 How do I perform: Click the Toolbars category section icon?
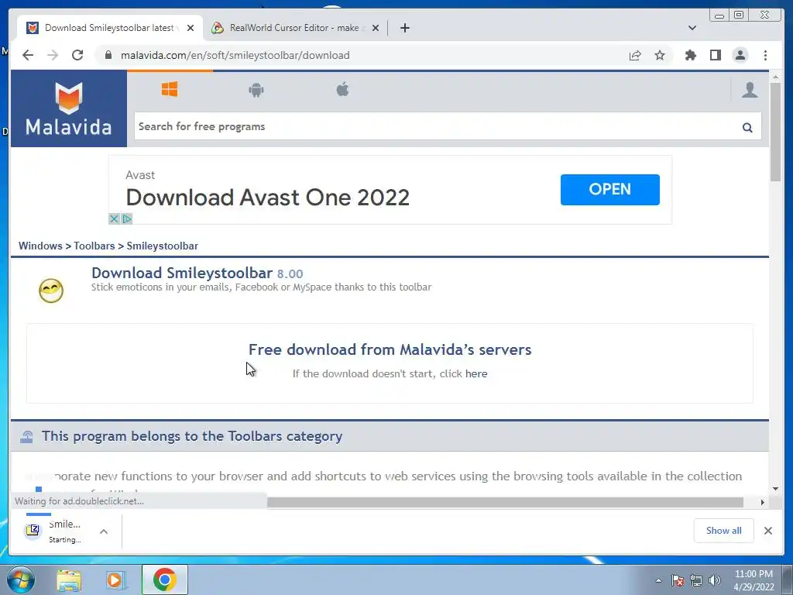(x=27, y=436)
